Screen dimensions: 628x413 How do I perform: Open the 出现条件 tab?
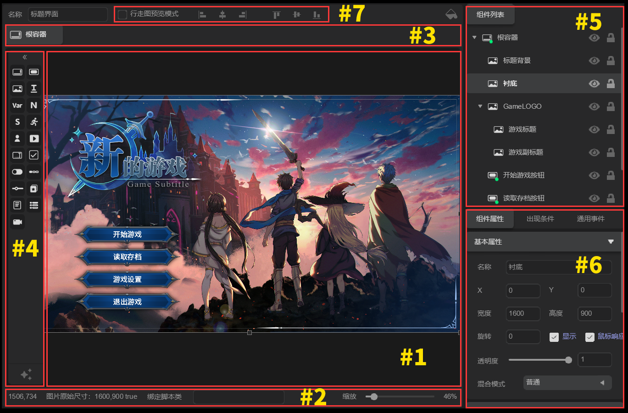[540, 219]
